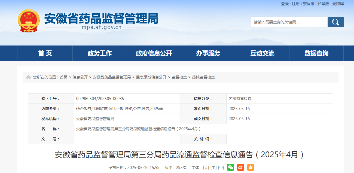Open the 办事服务 navigation tab
The height and width of the screenshot is (173, 354).
click(208, 53)
